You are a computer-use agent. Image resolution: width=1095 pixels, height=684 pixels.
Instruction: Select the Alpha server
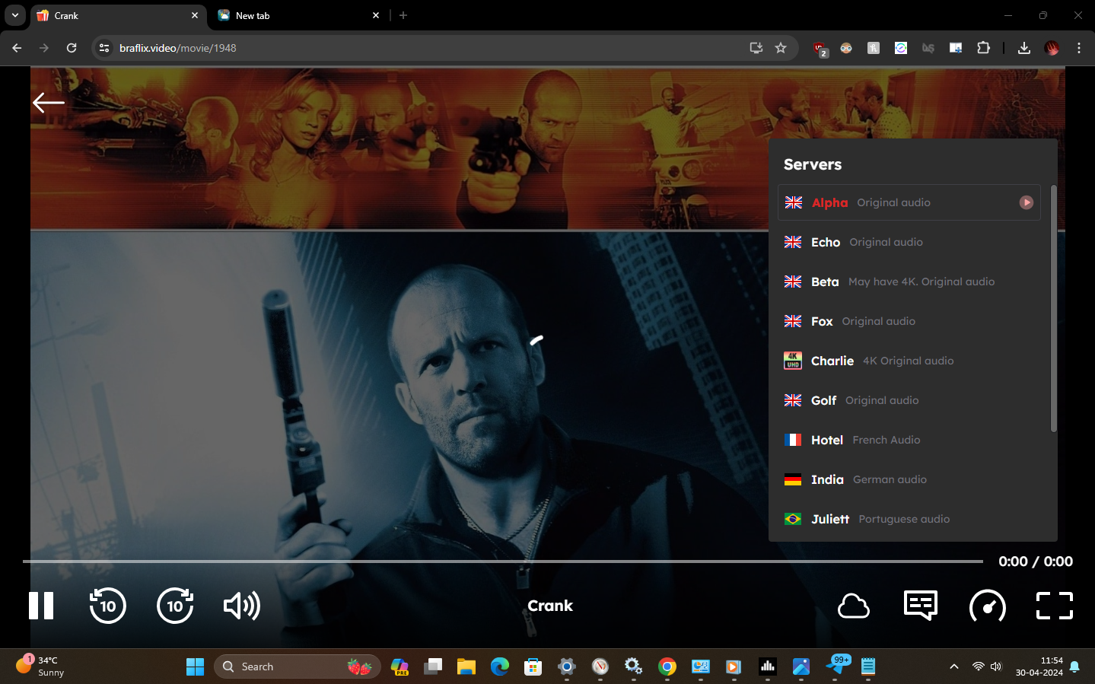pyautogui.click(x=909, y=202)
